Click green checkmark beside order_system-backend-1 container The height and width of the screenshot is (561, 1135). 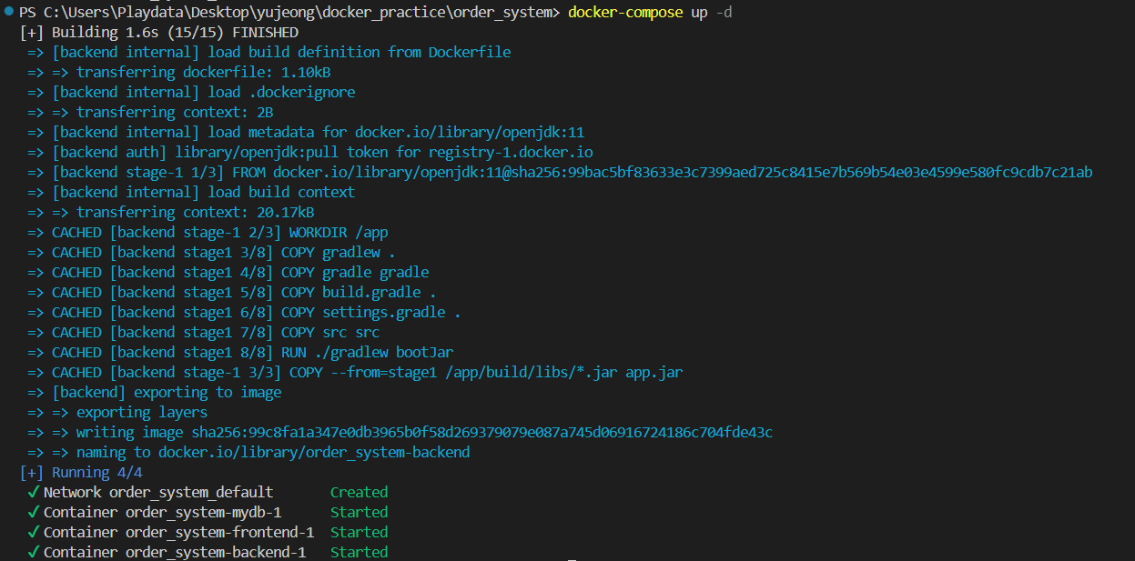[x=34, y=552]
